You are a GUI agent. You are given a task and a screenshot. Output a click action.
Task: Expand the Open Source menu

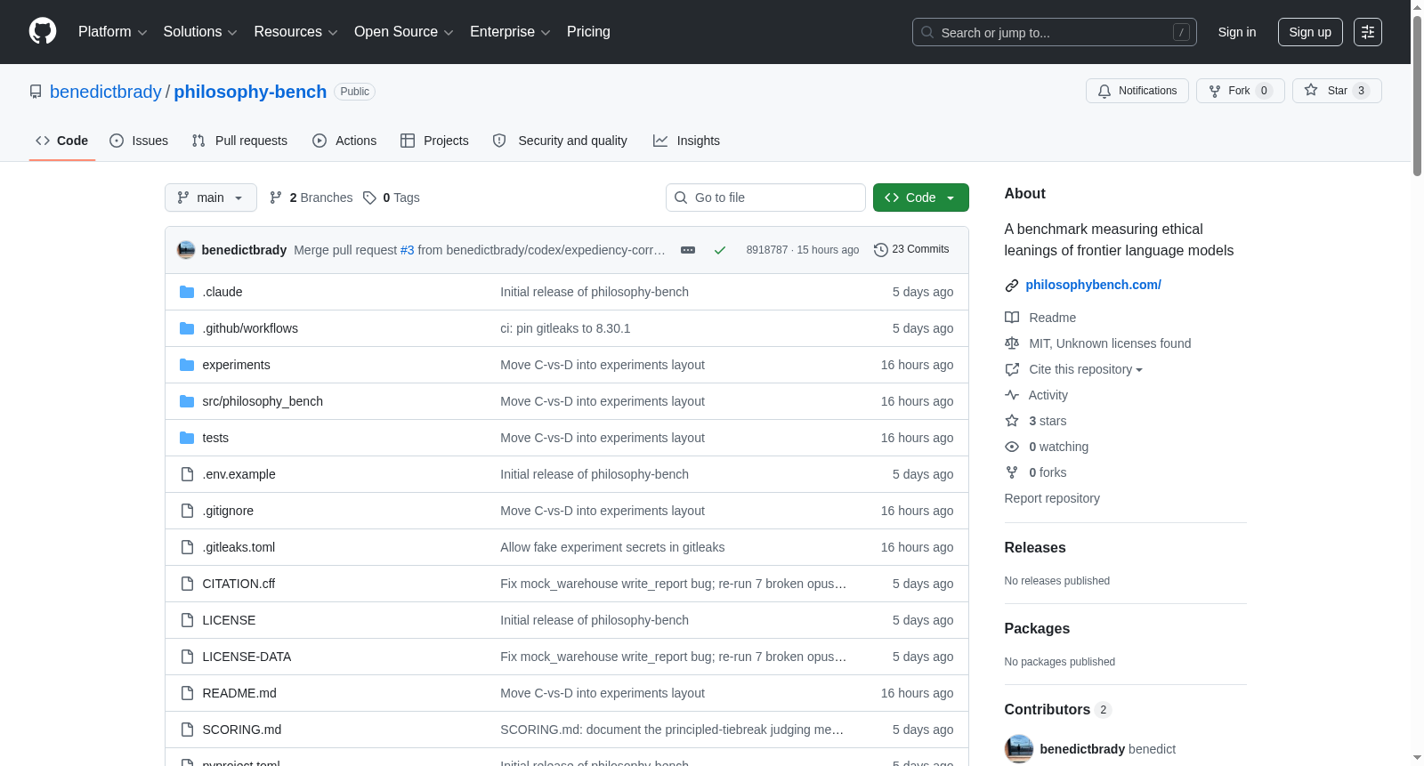[x=404, y=32]
